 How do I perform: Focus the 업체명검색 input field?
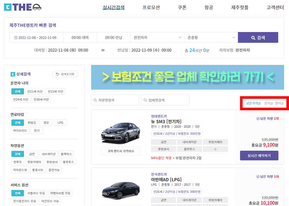pyautogui.click(x=165, y=100)
